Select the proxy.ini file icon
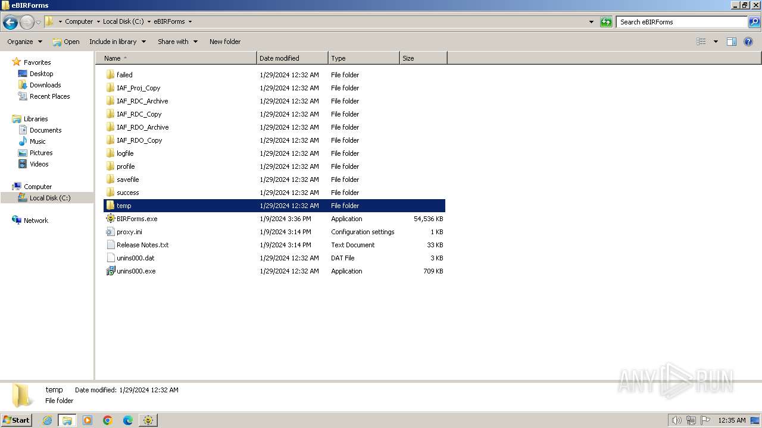Screen dimensions: 762x428 click(110, 232)
